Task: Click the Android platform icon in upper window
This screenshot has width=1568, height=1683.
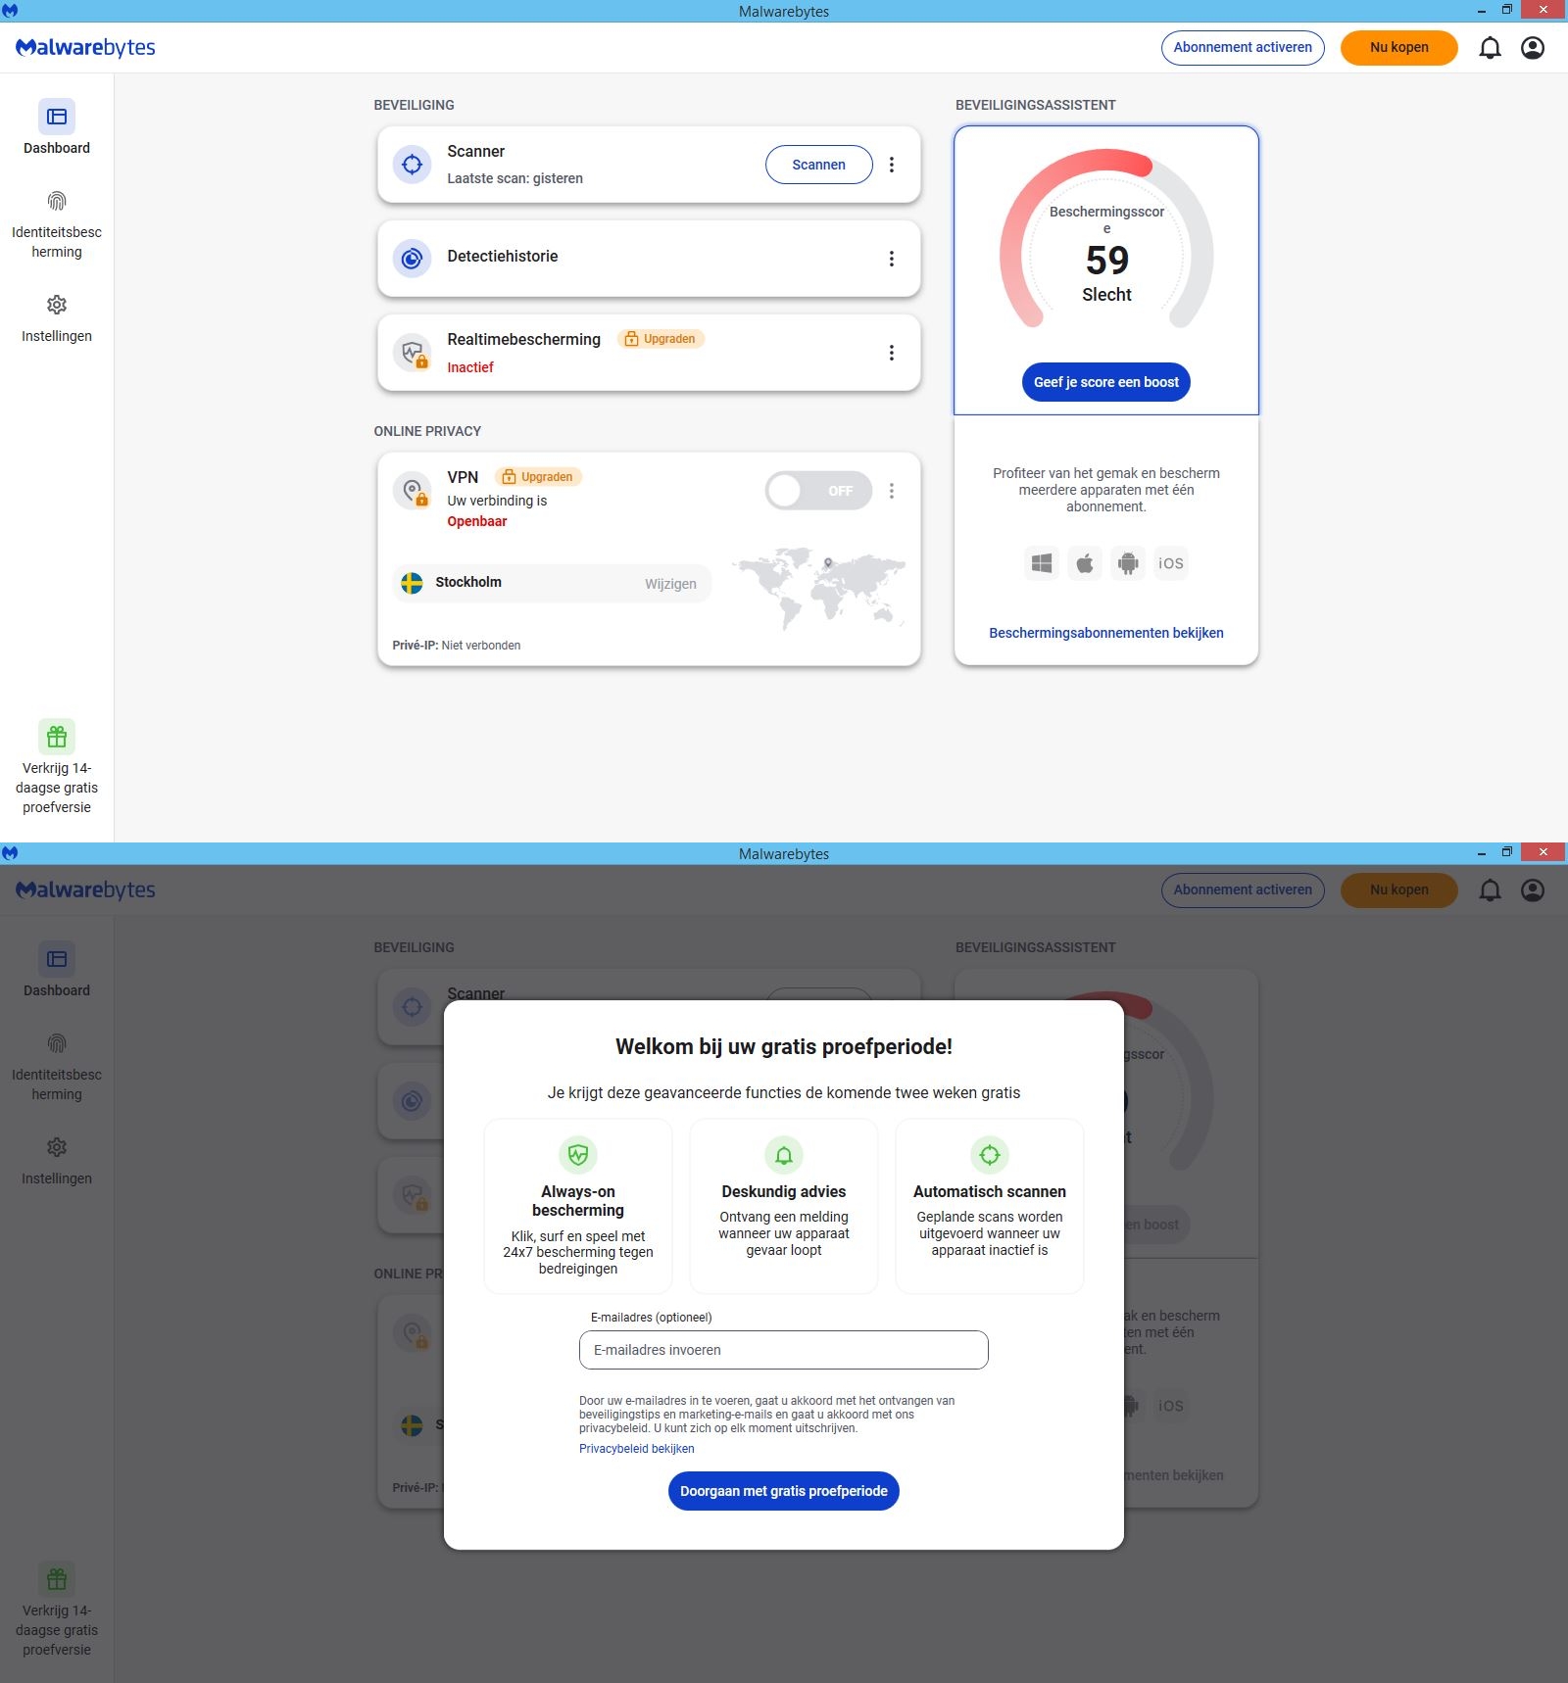Action: tap(1128, 563)
